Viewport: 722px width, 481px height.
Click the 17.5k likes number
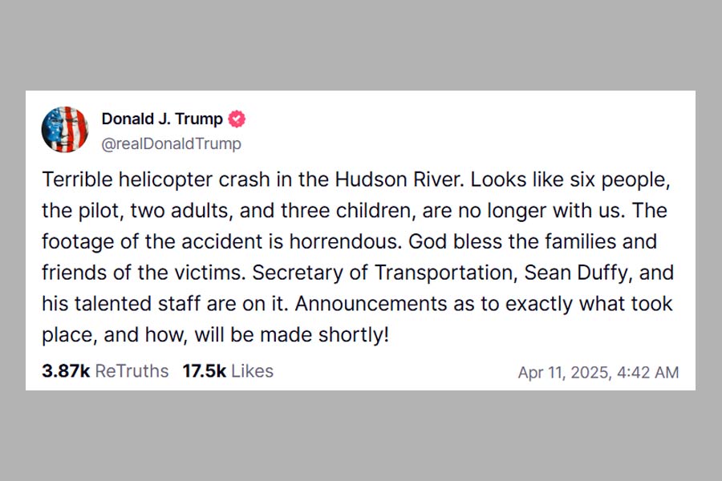pyautogui.click(x=202, y=371)
